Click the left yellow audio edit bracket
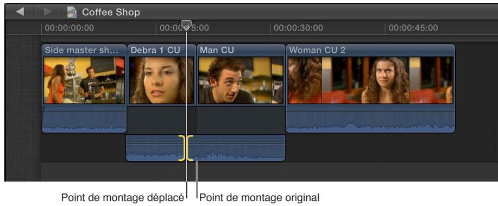The image size is (498, 206). pos(181,148)
